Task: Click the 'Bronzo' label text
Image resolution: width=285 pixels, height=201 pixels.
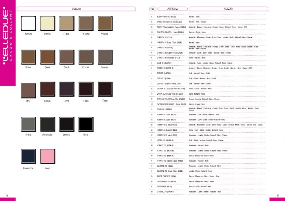Action: (105, 67)
